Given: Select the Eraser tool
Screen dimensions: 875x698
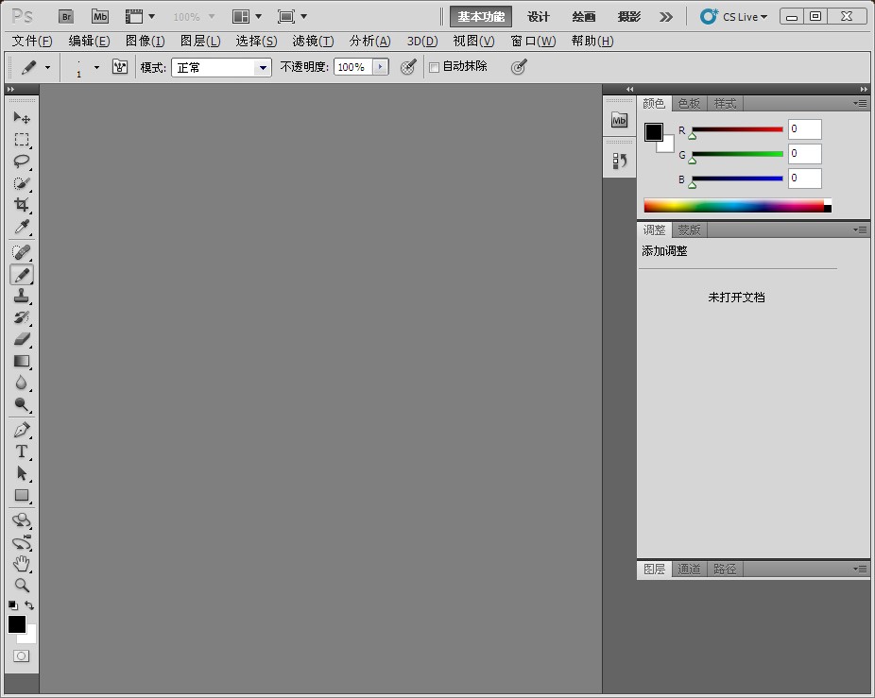Looking at the screenshot, I should coord(22,339).
